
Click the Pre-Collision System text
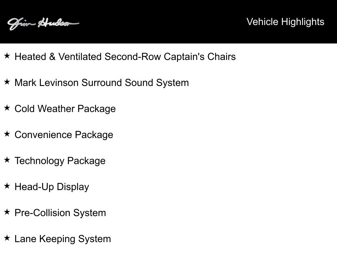pos(60,213)
